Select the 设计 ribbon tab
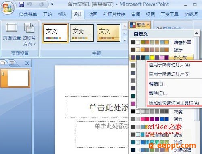Viewport: 202px width, 154px height. coord(78,14)
